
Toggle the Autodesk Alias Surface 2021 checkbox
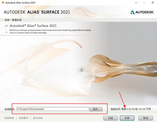coord(6,26)
